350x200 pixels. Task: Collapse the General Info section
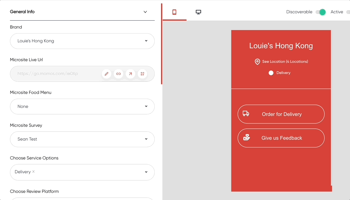[145, 12]
